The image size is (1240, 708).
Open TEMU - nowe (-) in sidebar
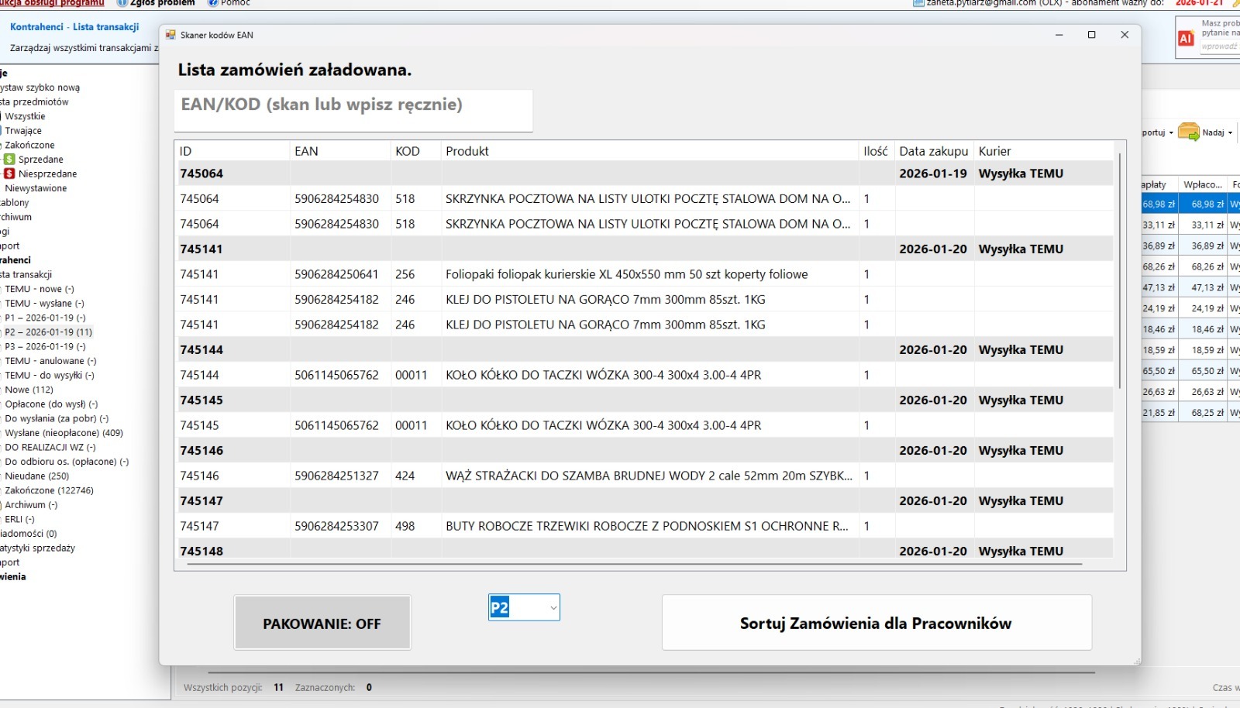point(40,289)
